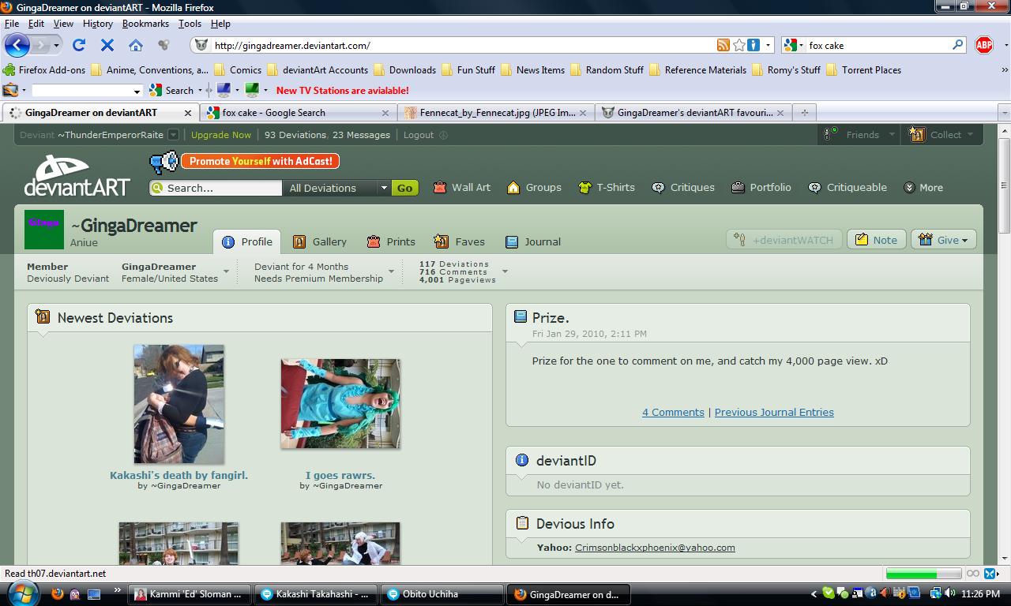Stop loading with the X icon
Screen dimensions: 1011x606
(107, 45)
